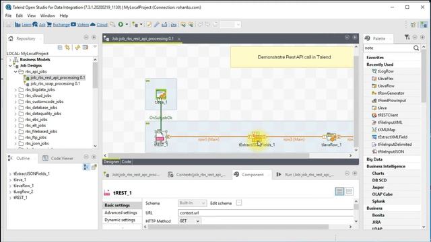431x242 pixels.
Task: Select Dynamic settings of tREST_1
Action: pyautogui.click(x=120, y=220)
